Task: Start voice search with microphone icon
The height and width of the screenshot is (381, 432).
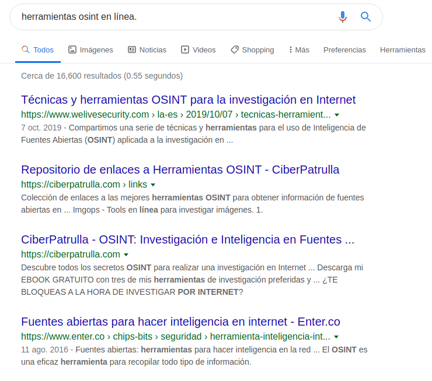Action: (x=343, y=17)
